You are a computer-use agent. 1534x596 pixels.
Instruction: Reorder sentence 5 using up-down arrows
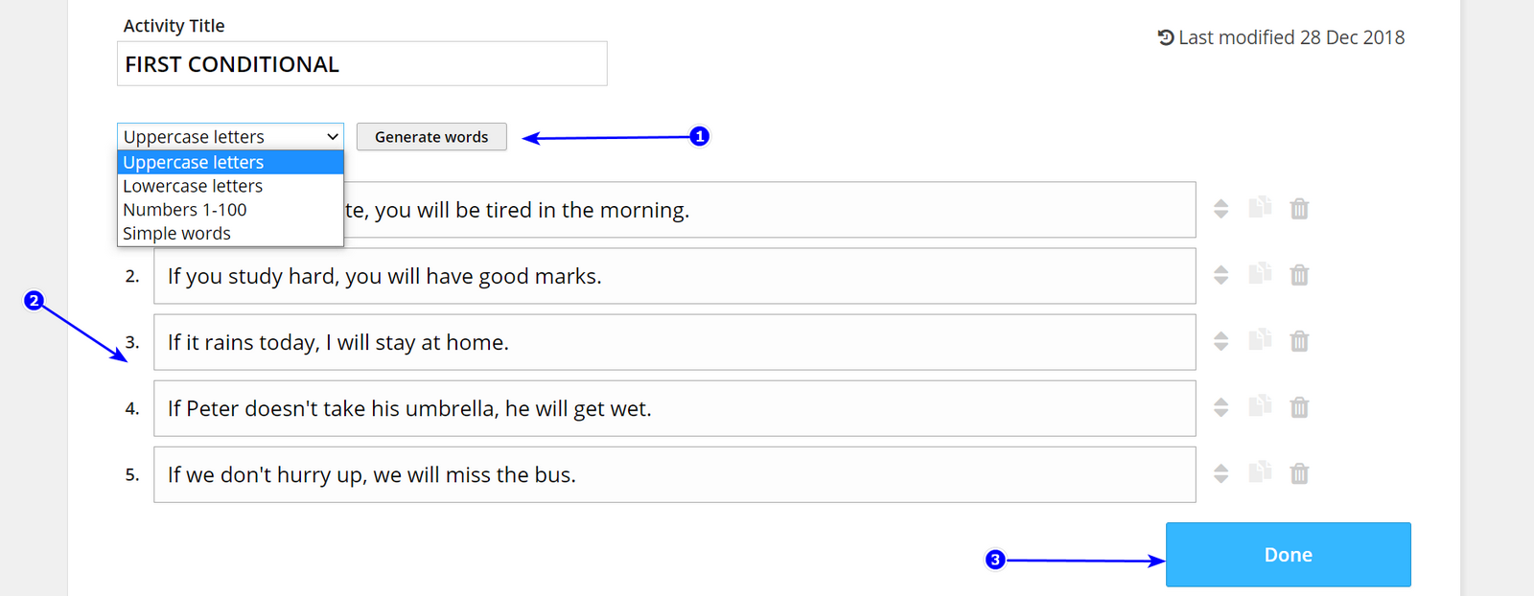click(1220, 473)
